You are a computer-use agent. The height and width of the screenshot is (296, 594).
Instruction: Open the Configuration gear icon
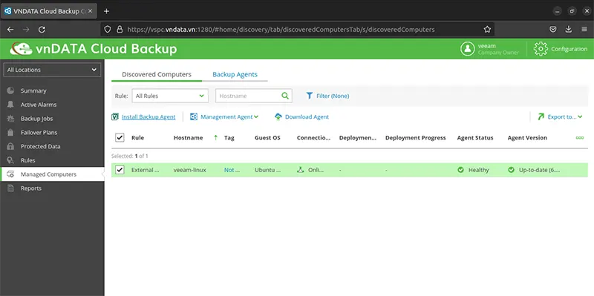point(541,49)
